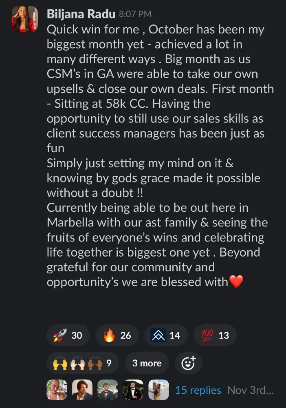Click the fourth reply avatar in thread row
The image size is (286, 408).
tap(133, 390)
